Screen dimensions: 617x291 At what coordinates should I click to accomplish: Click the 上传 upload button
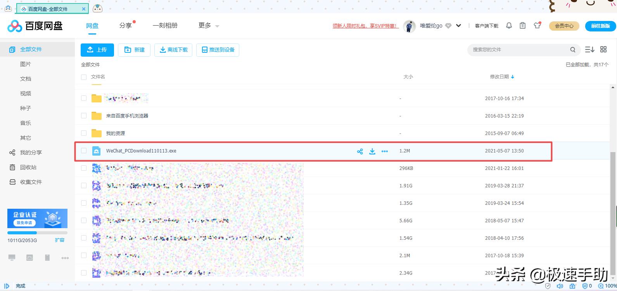pyautogui.click(x=97, y=50)
